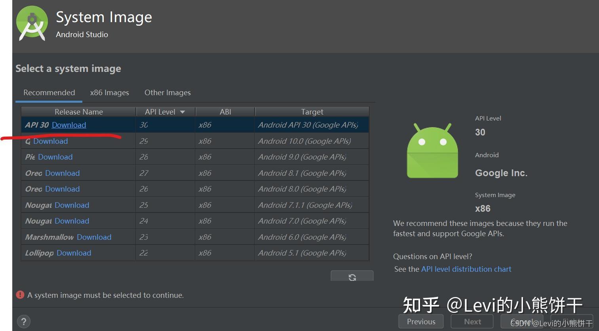Click the help question mark icon

24,322
